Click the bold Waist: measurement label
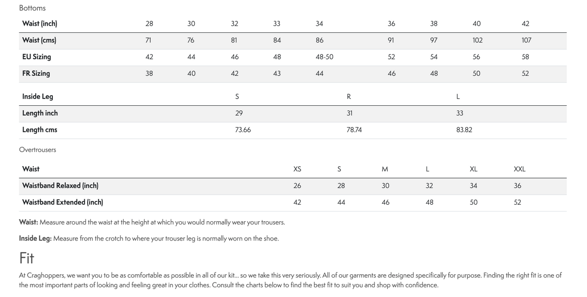The height and width of the screenshot is (297, 587). point(29,222)
